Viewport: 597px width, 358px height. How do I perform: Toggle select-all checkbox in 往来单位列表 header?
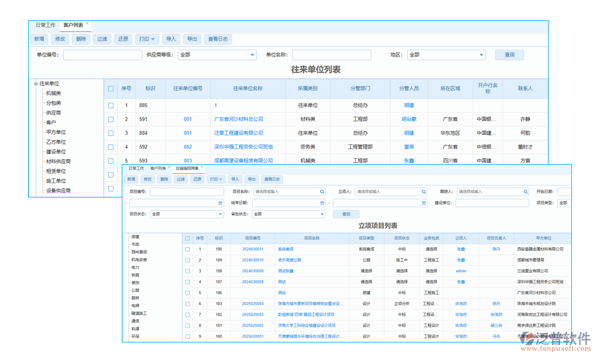tap(110, 89)
